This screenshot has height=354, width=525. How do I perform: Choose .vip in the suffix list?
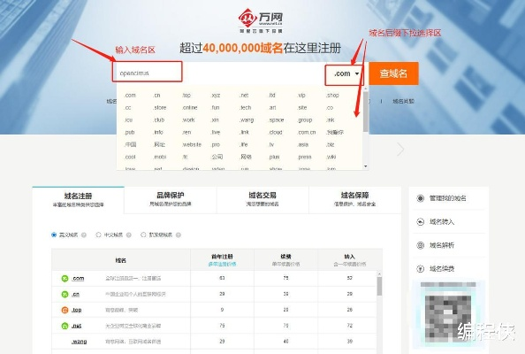tap(301, 96)
